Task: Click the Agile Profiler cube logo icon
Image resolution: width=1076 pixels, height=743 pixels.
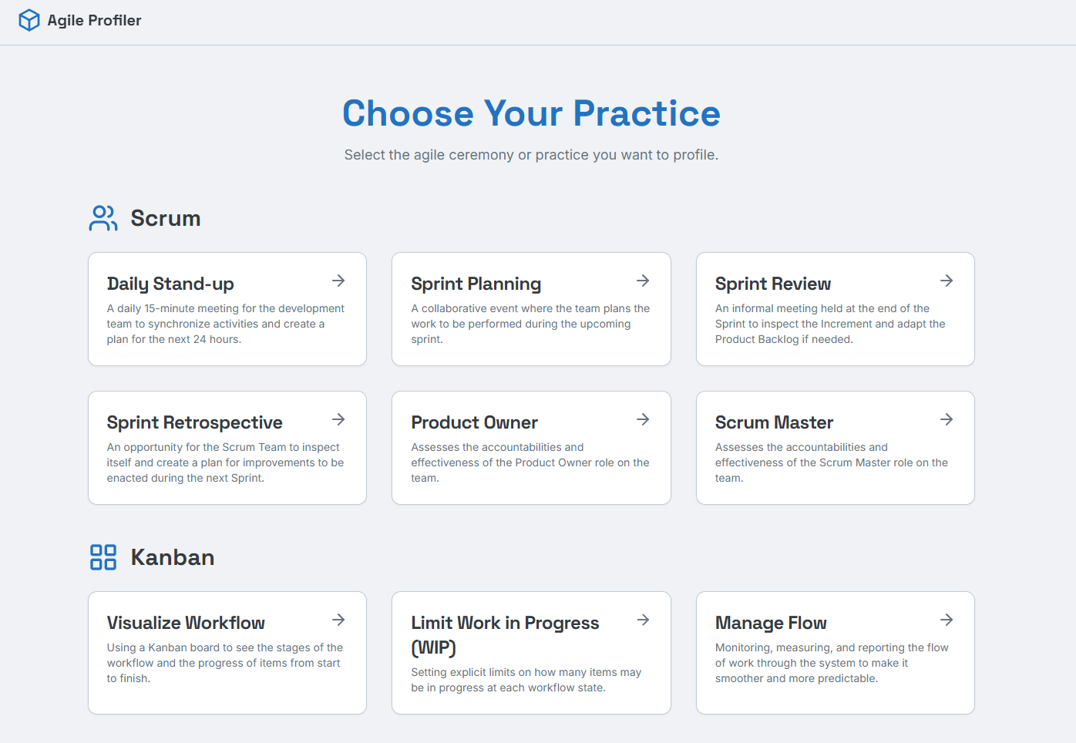Action: coord(29,20)
